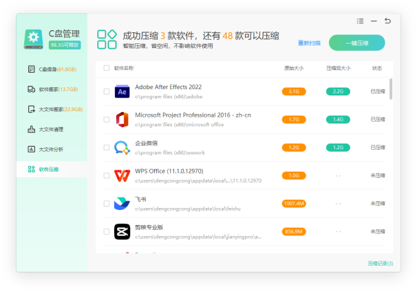Click the 1.4G compressed size badge
The image size is (417, 291).
(338, 119)
